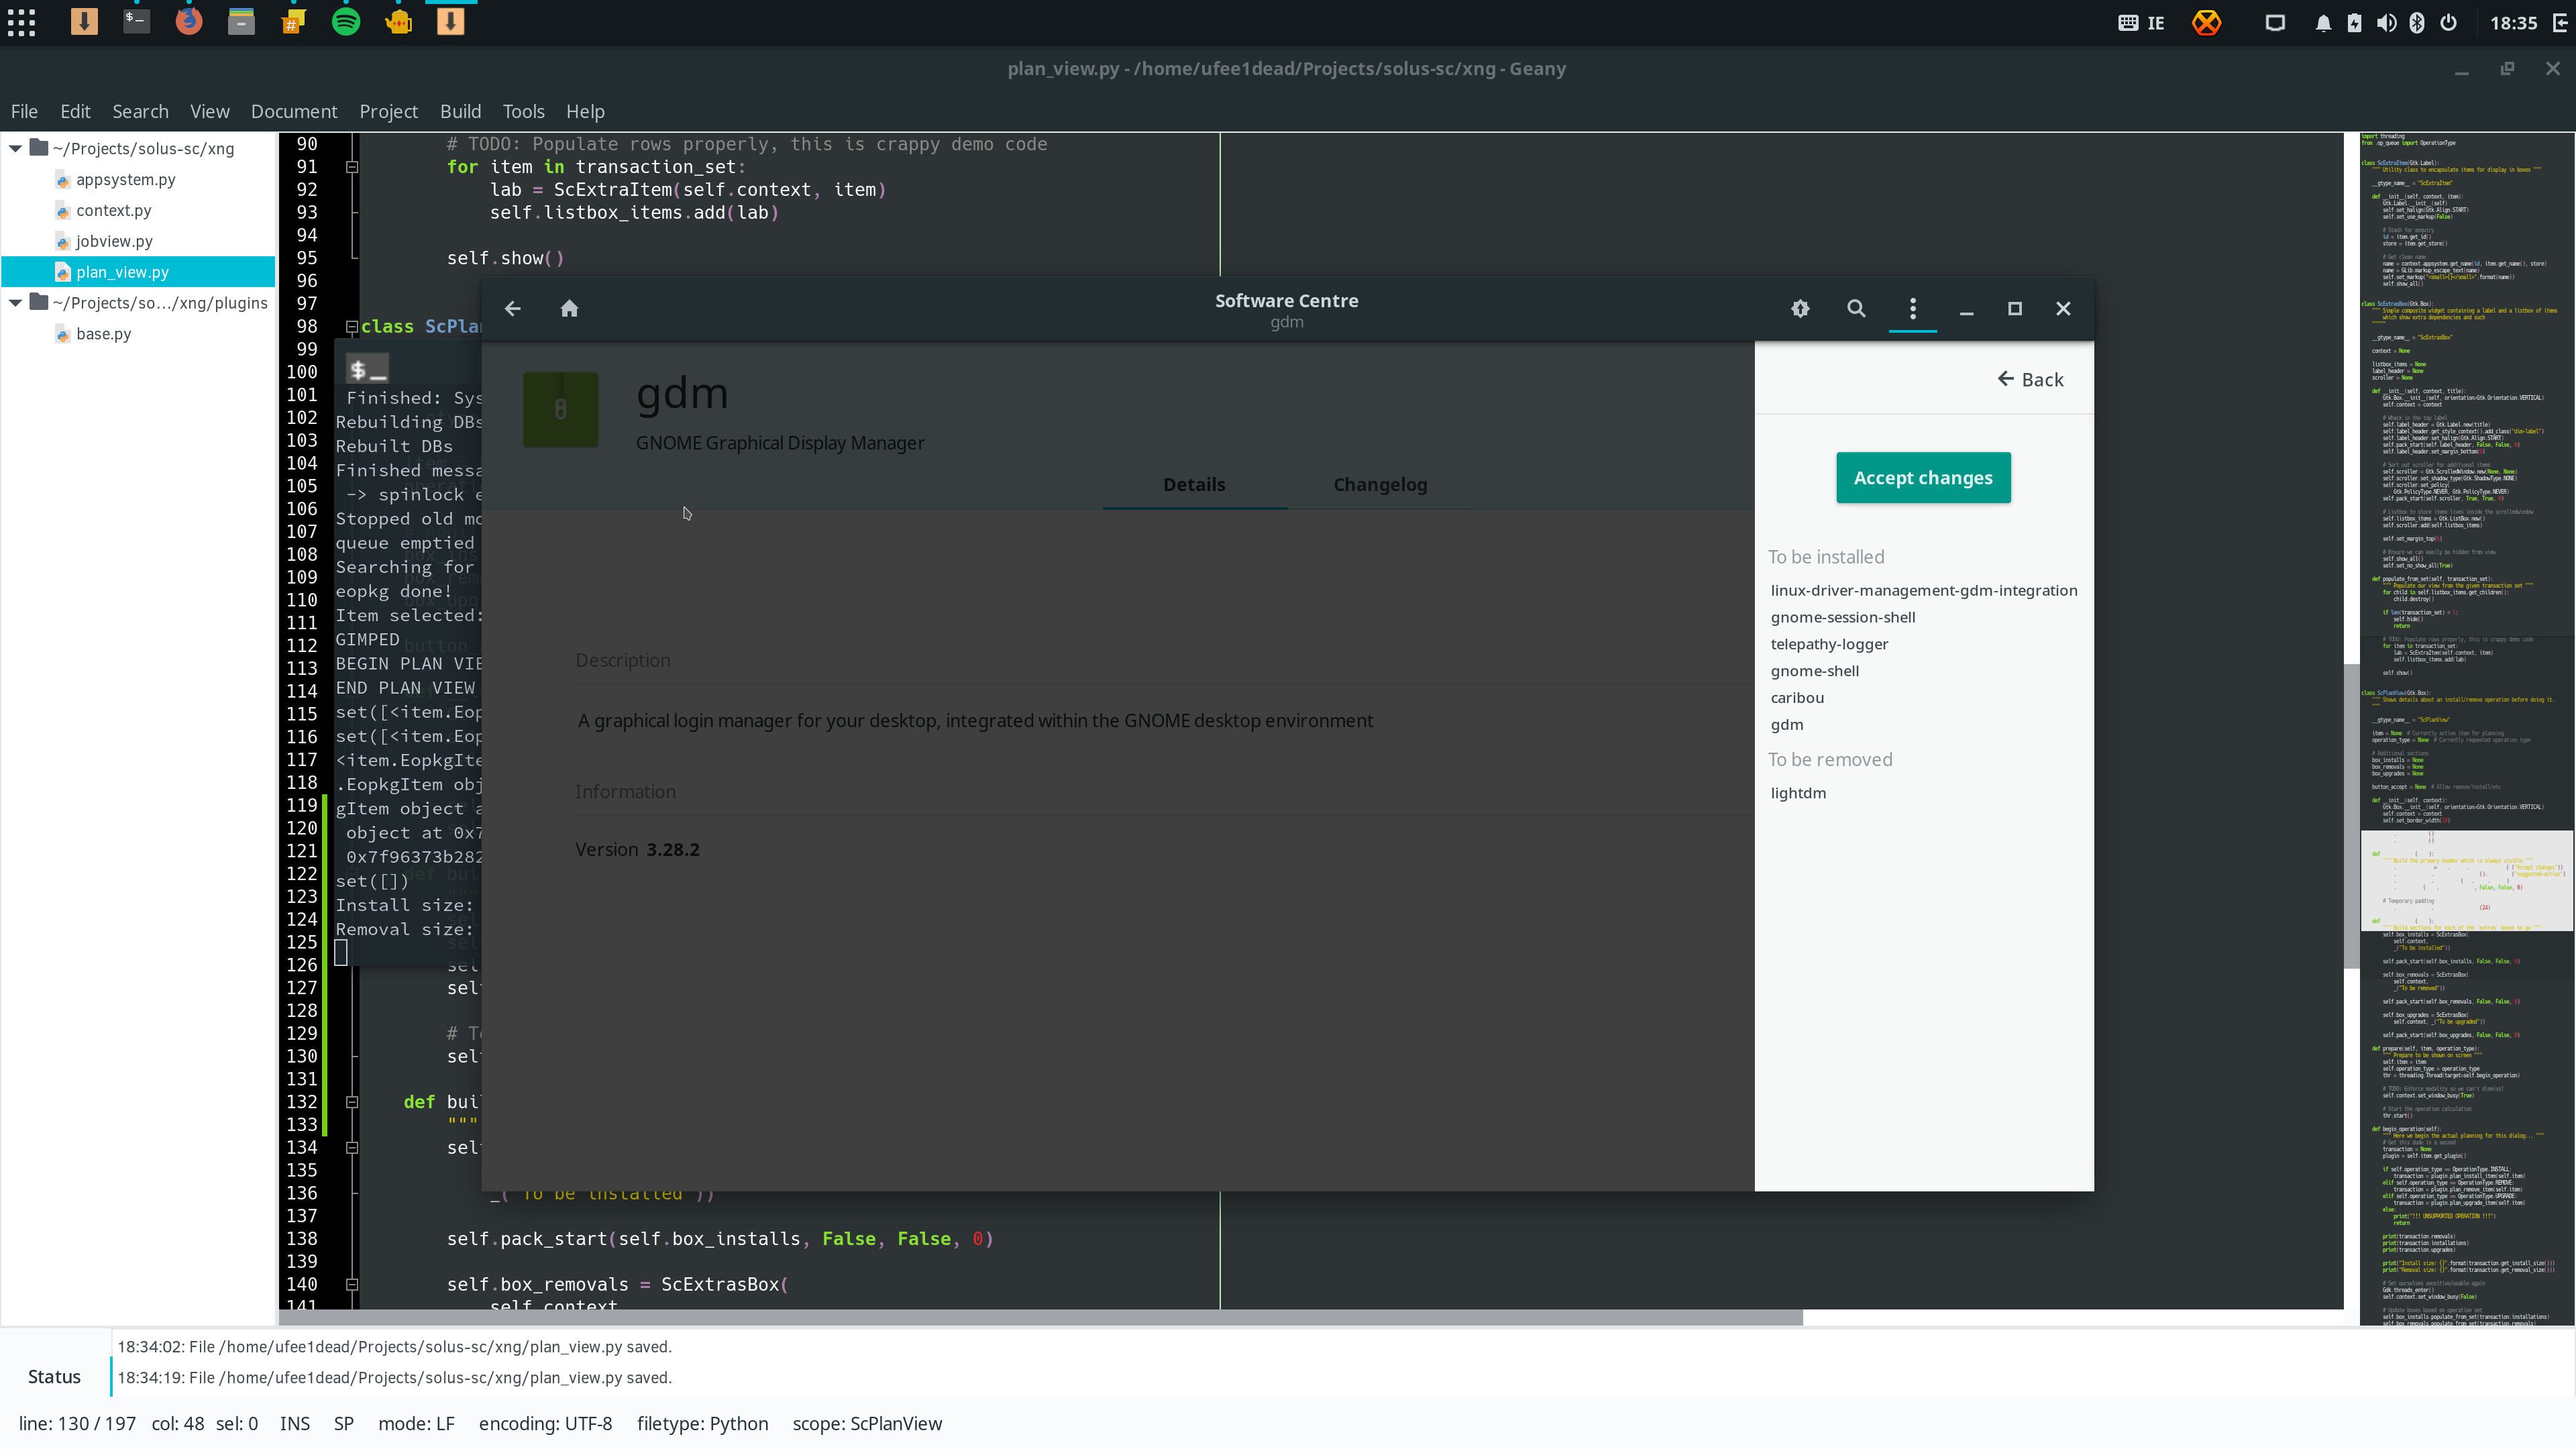Open the Project menu in Geany

389,111
